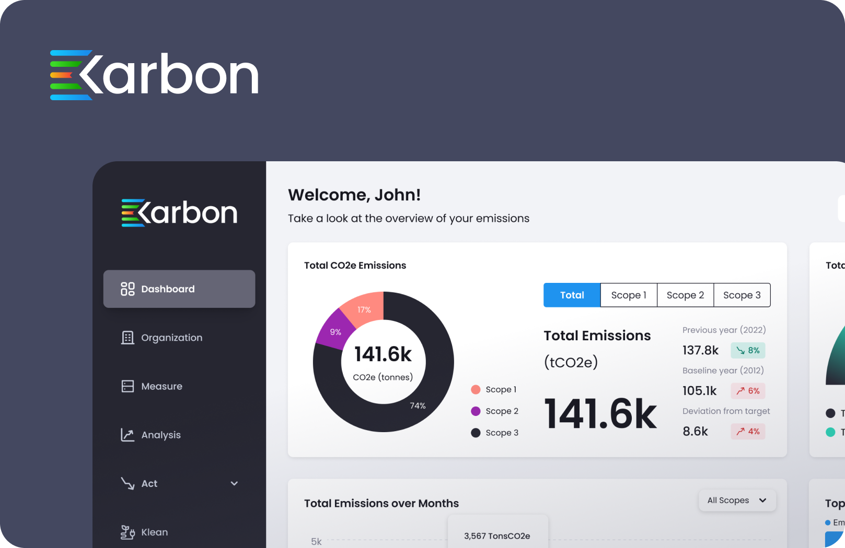Click the Dashboard grid icon in sidebar

point(128,289)
